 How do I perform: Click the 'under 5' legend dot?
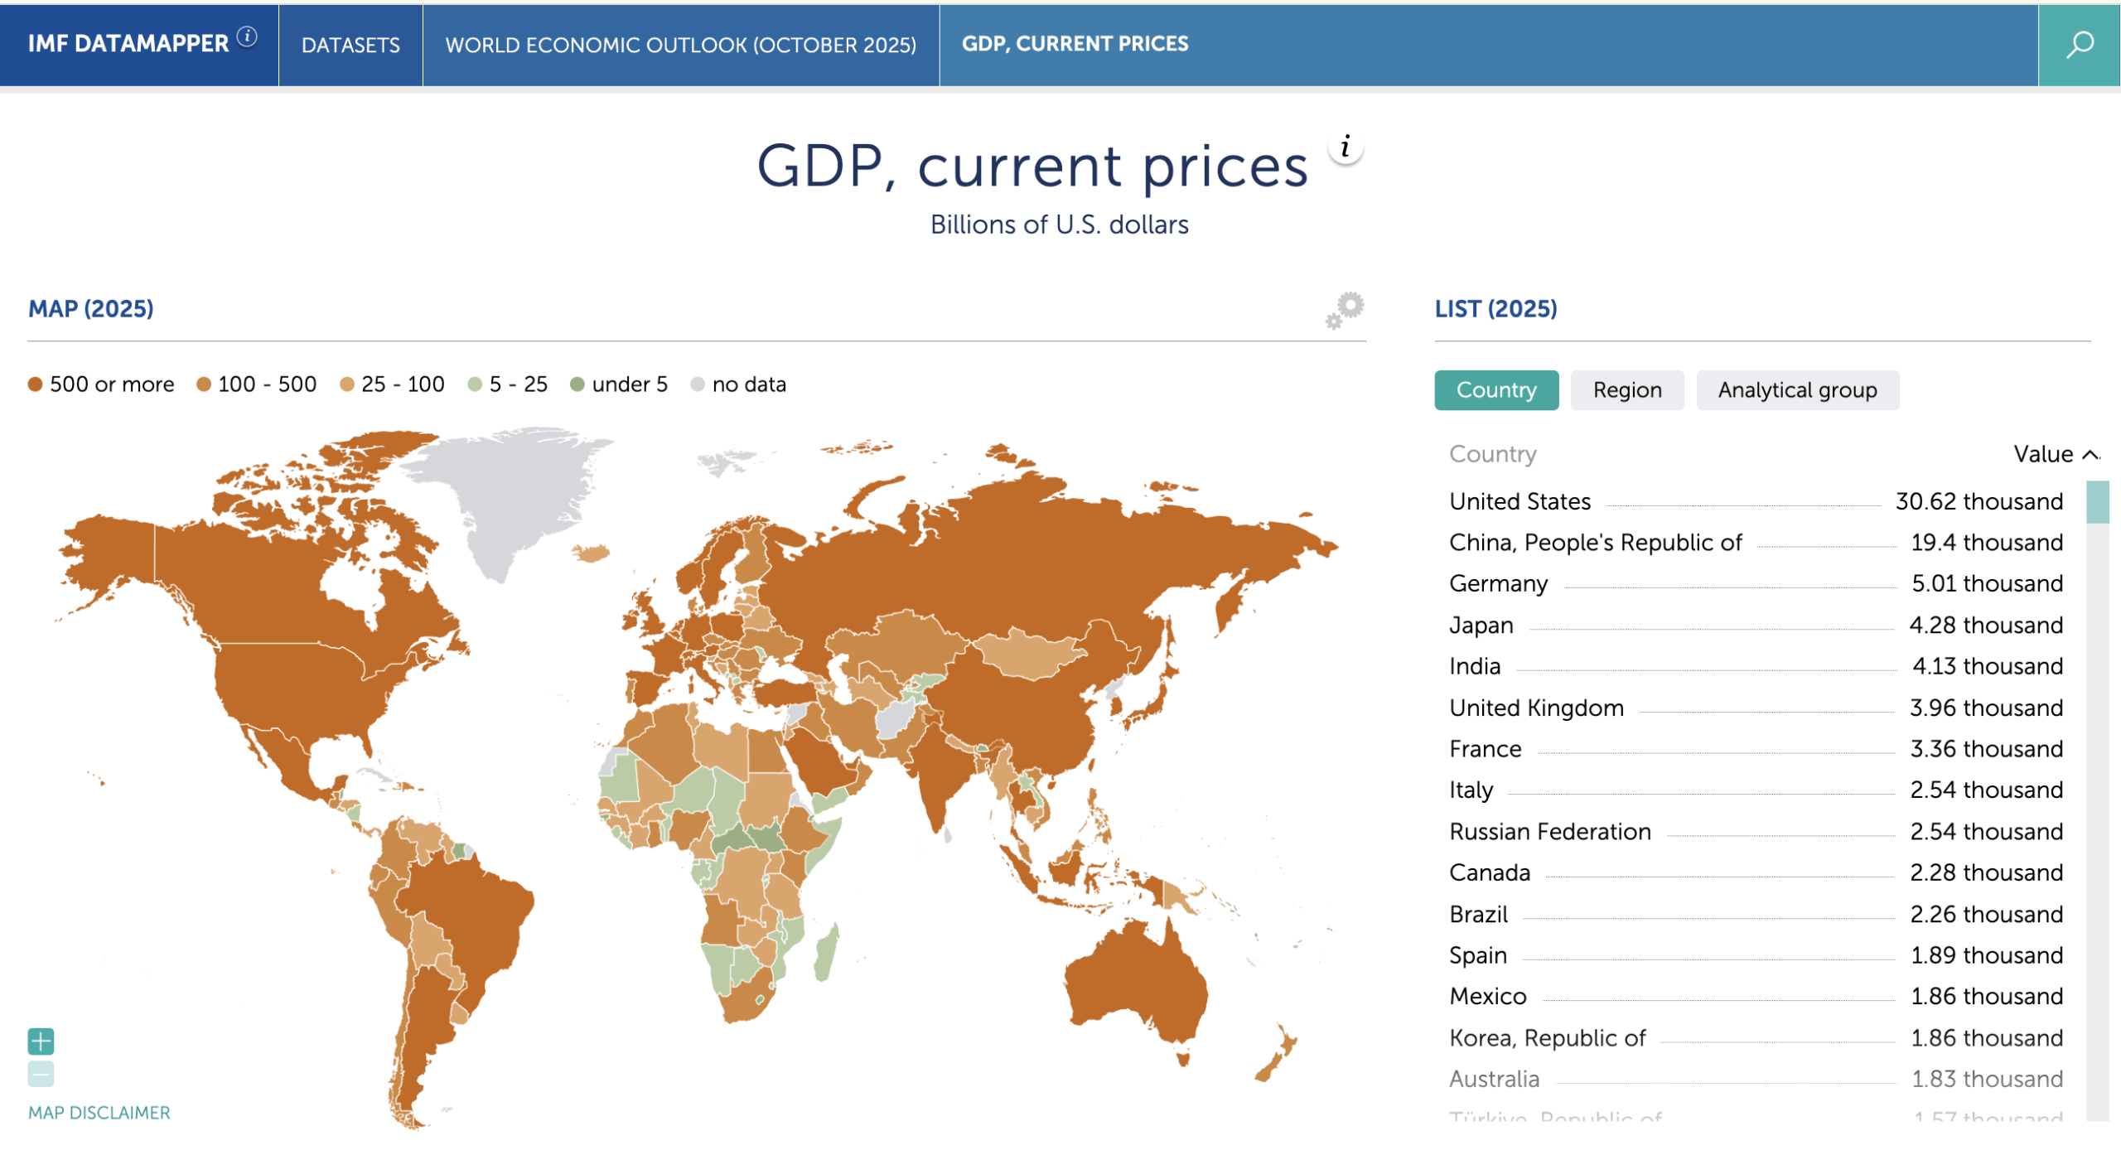[x=577, y=384]
